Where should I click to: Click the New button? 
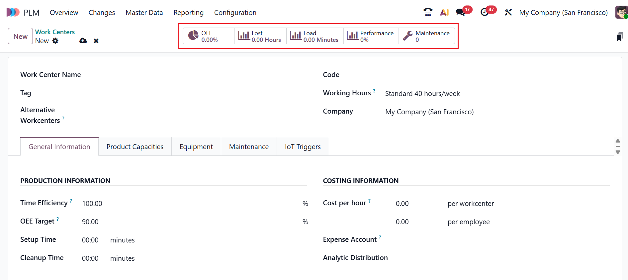[20, 36]
